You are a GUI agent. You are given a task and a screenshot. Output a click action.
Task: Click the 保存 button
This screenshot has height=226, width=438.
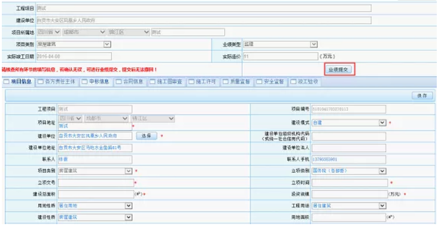click(422, 96)
